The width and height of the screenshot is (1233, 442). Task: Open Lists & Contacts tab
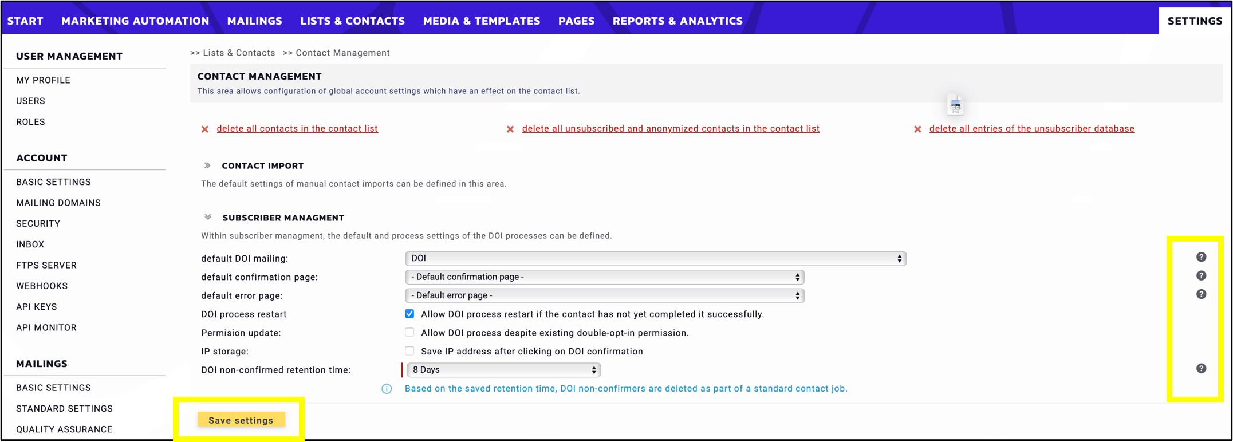(x=353, y=21)
